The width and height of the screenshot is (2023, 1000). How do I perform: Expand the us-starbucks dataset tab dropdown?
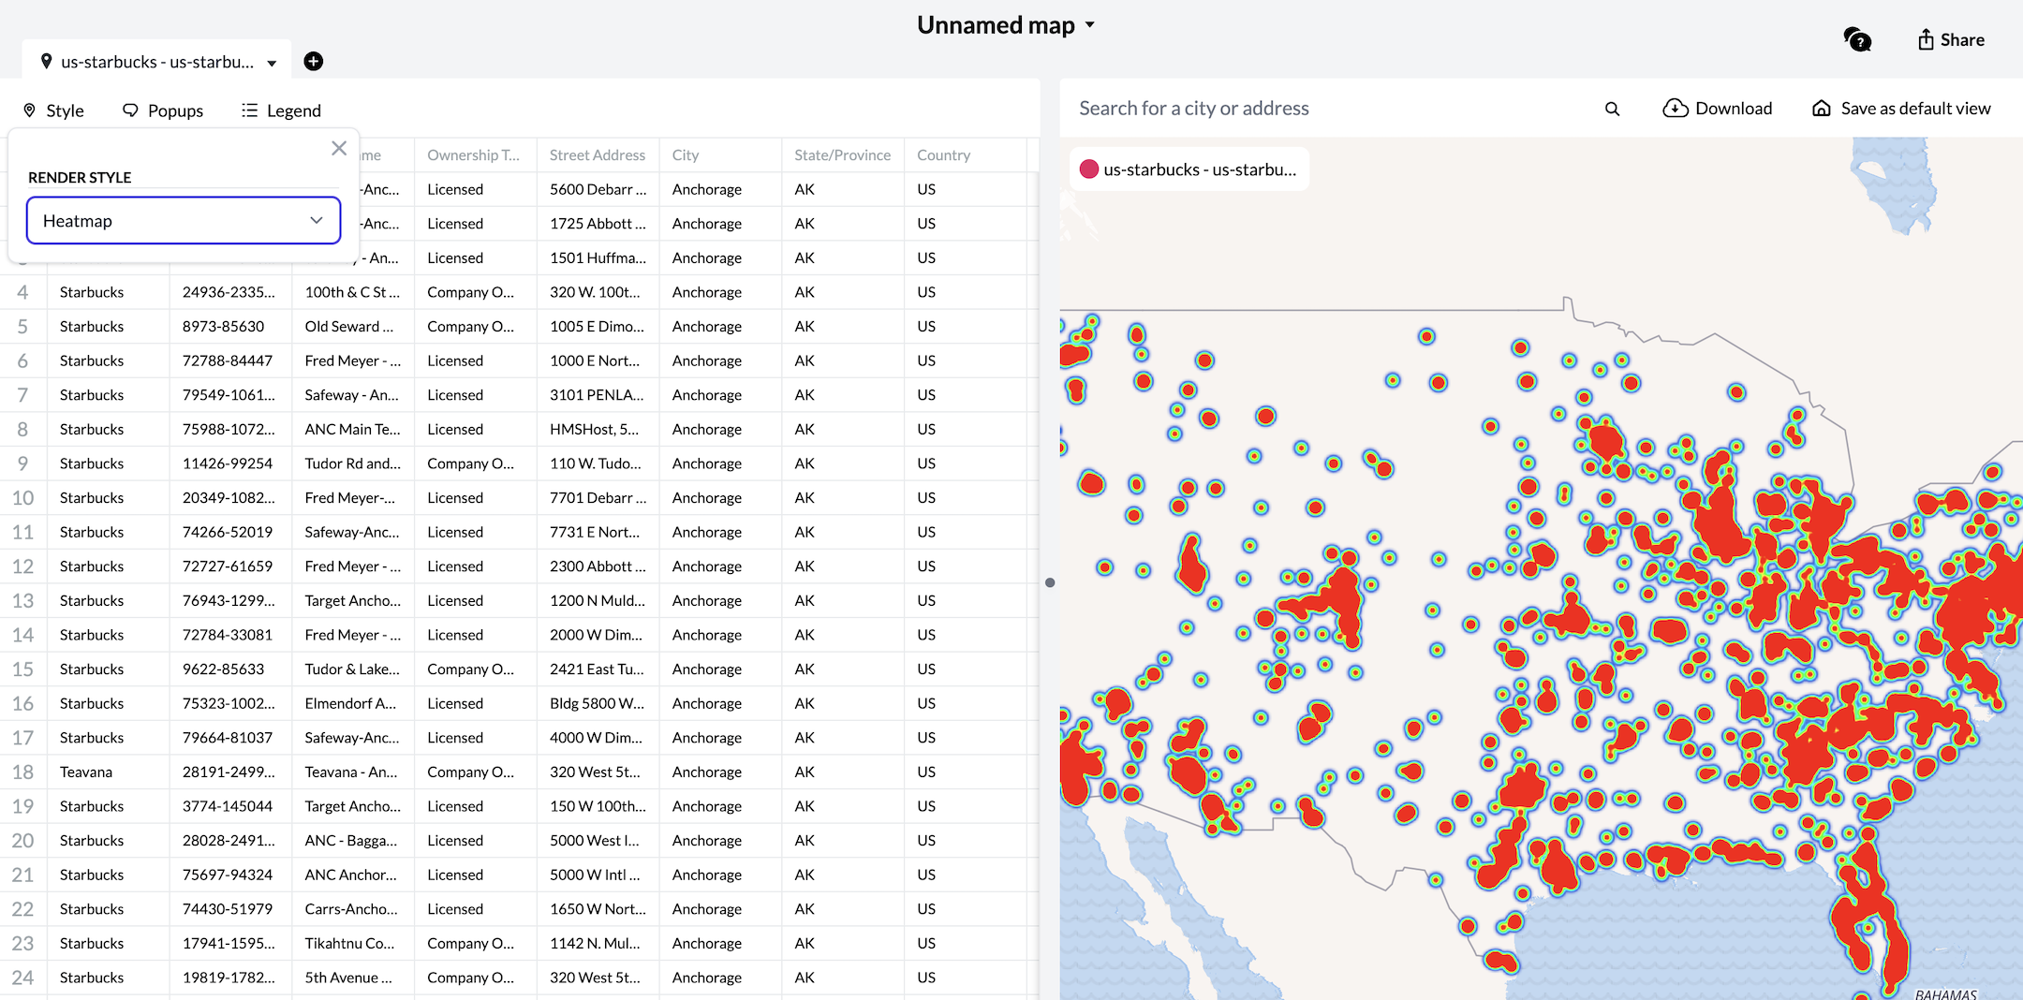pyautogui.click(x=273, y=61)
